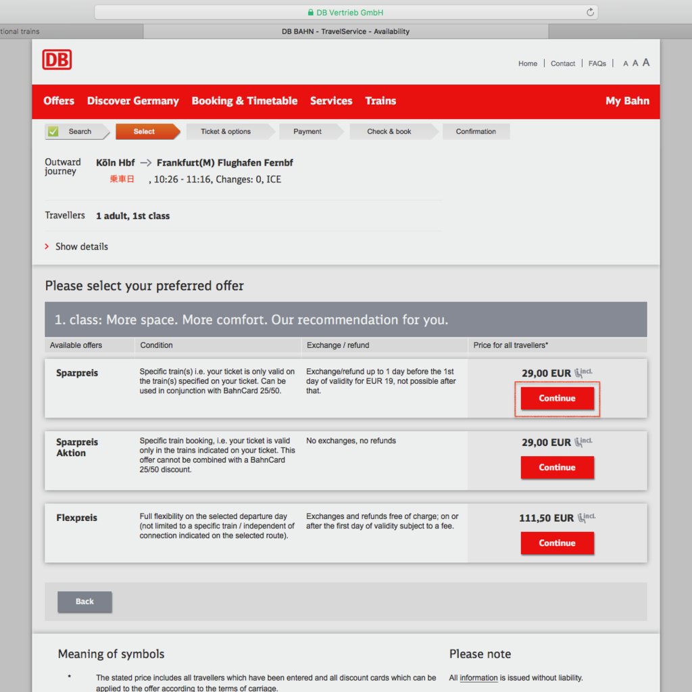Click the Check & book step
The width and height of the screenshot is (692, 692).
point(393,132)
